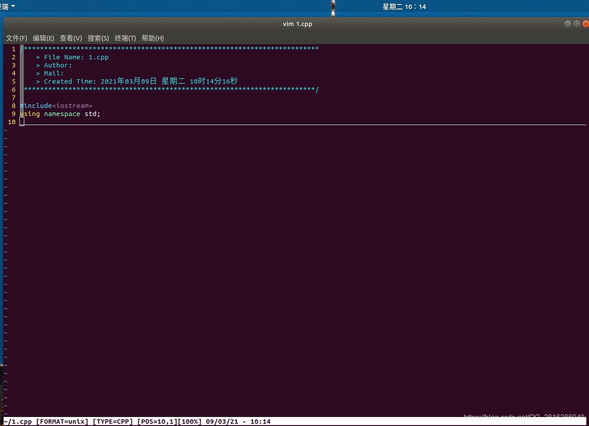Open the 编辑(E) menu
This screenshot has height=426, width=589.
(43, 38)
